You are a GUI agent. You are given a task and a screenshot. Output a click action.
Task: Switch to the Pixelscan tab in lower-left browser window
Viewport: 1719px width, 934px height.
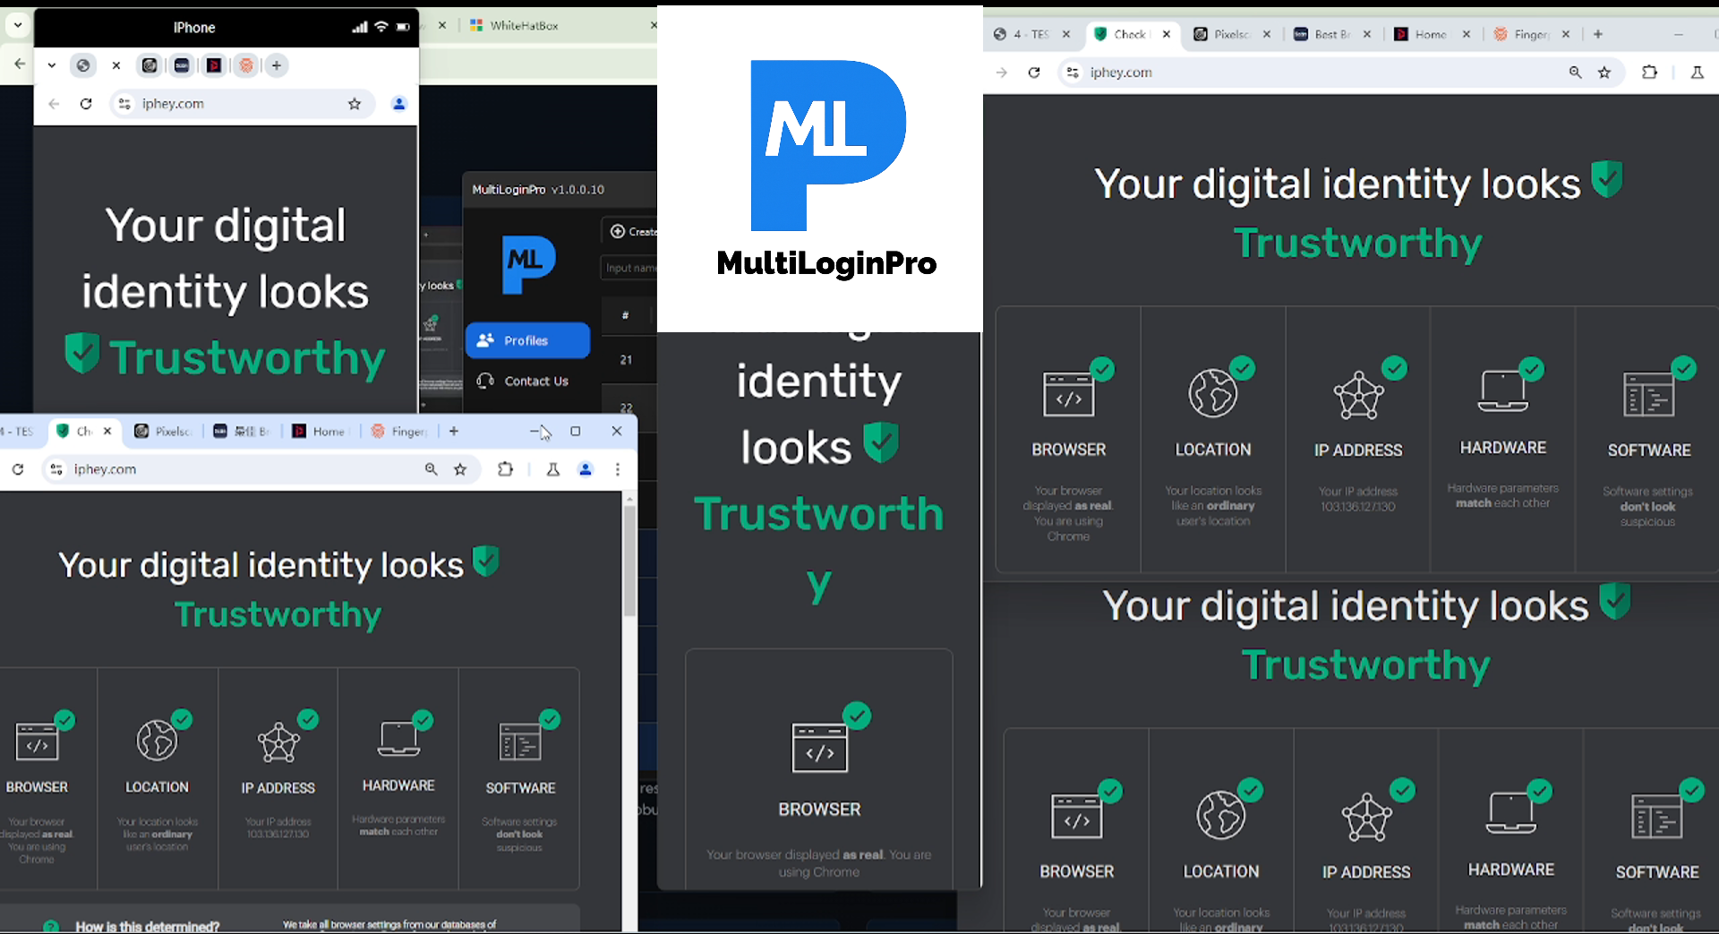click(x=163, y=432)
